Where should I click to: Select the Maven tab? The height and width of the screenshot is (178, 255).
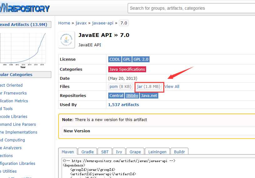[68, 151]
